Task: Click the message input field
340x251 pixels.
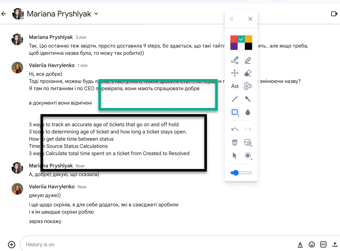Action: click(x=136, y=244)
